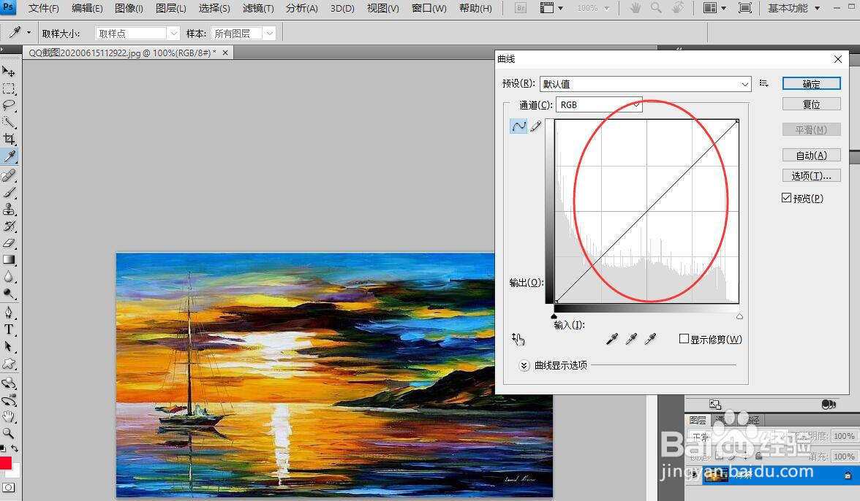
Task: Open the 图像(I) menu
Action: click(x=129, y=8)
